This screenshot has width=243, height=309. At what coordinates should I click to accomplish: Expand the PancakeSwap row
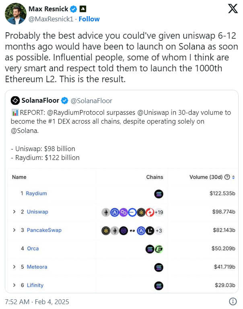[14, 230]
